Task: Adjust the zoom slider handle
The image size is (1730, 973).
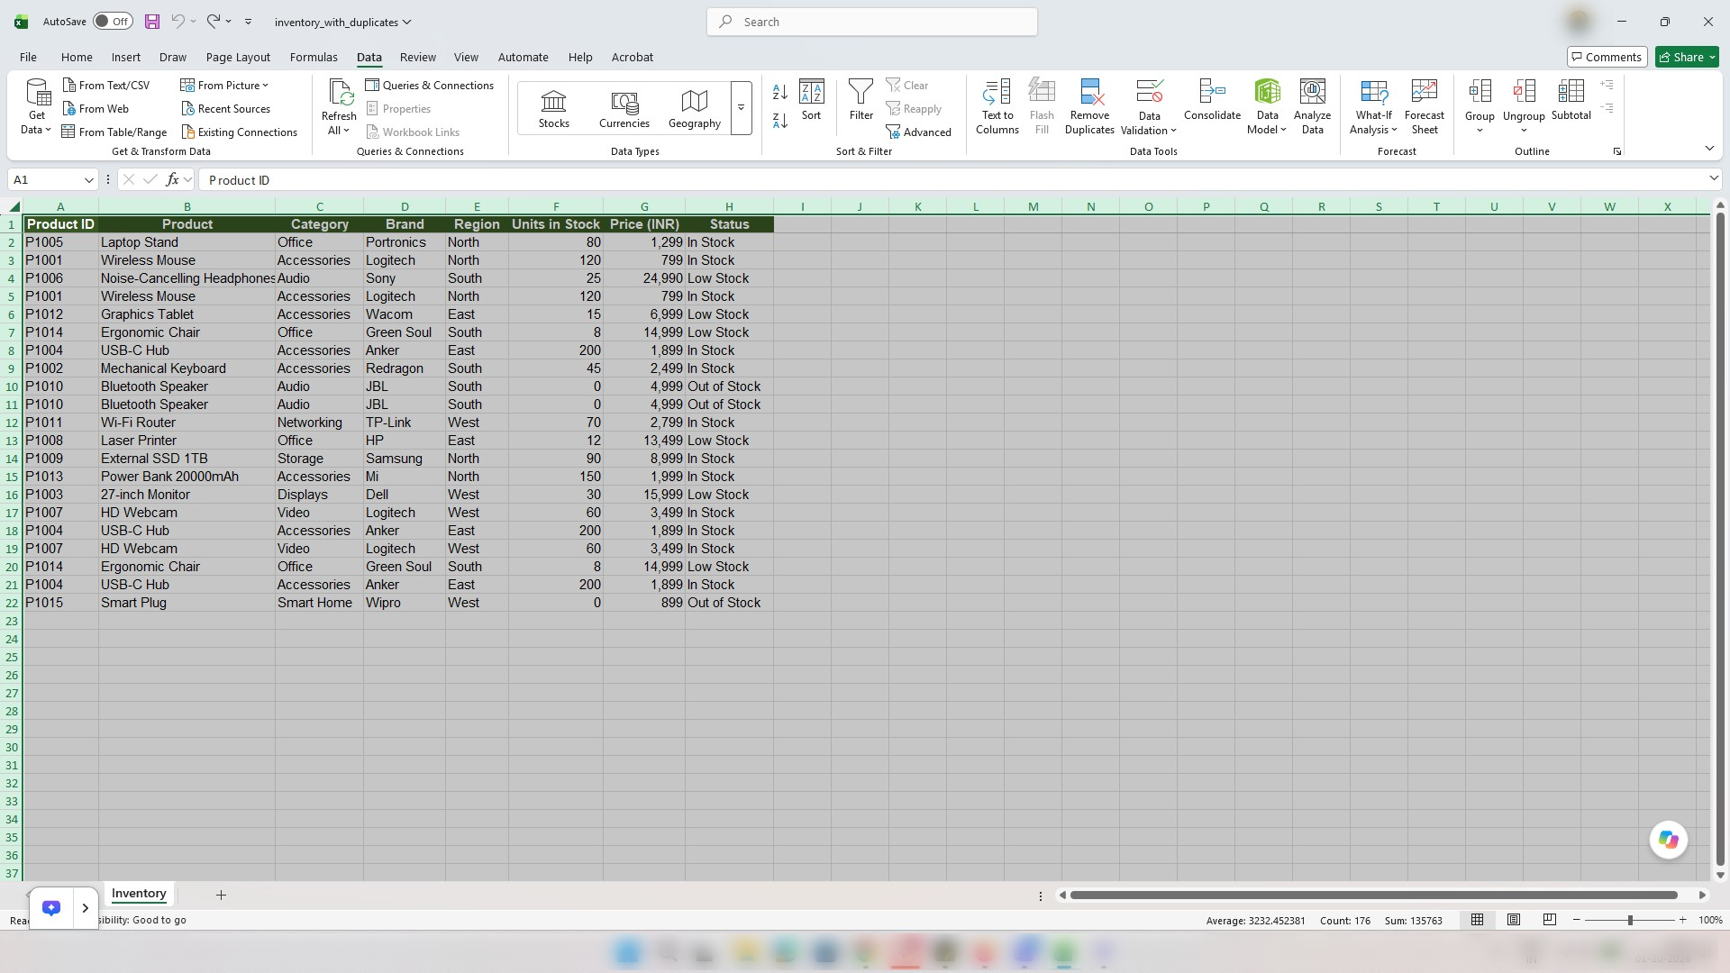Action: 1629,920
